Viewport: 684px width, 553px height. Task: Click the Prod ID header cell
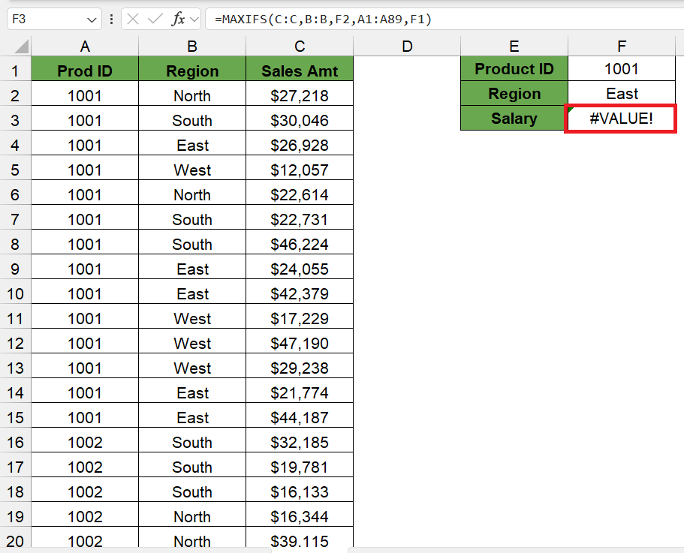[x=85, y=69]
